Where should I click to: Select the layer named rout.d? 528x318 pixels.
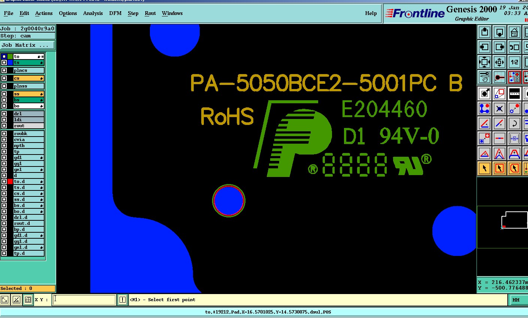tap(29, 223)
